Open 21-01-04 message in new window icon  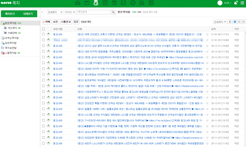pos(207,34)
